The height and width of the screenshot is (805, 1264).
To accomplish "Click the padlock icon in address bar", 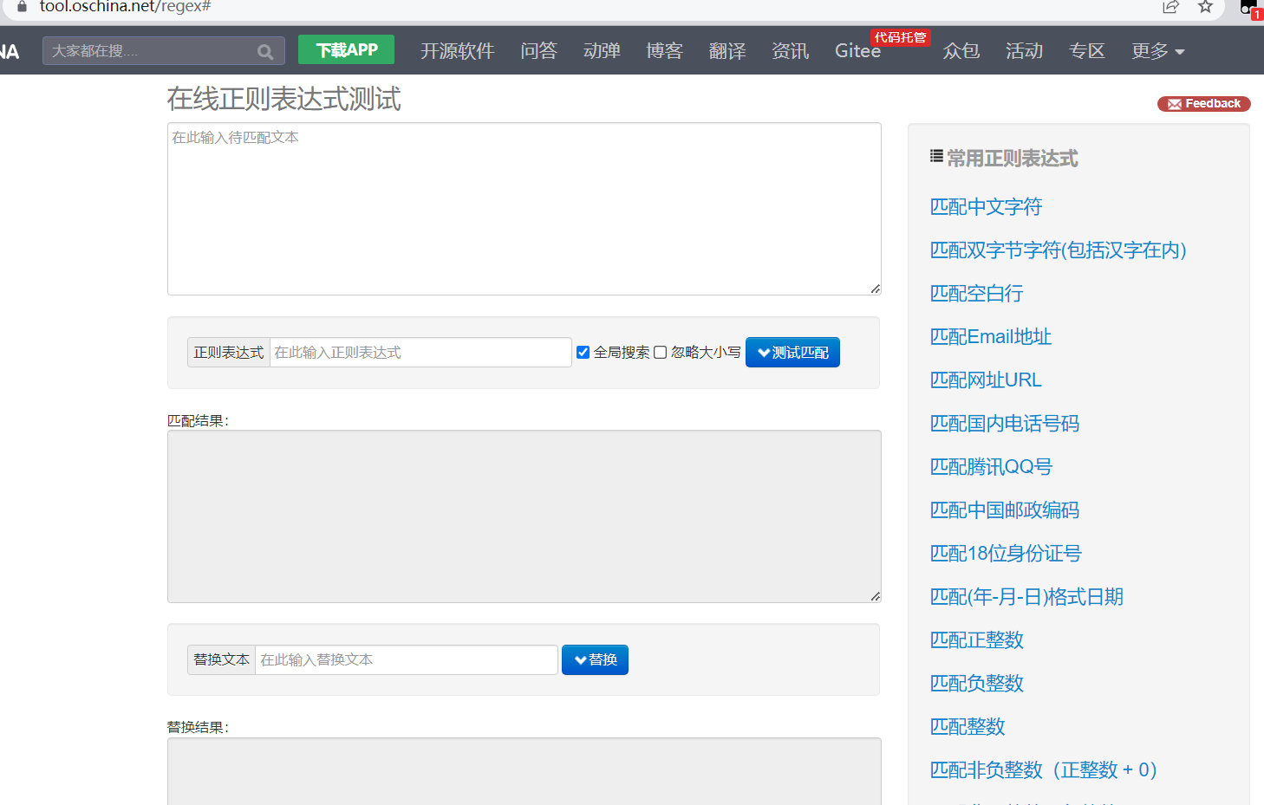I will tap(22, 7).
